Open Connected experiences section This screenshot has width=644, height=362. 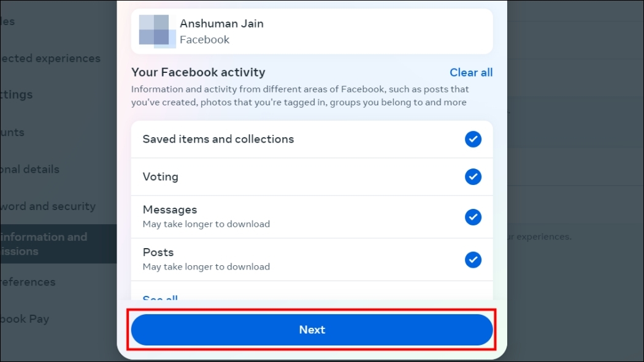50,58
